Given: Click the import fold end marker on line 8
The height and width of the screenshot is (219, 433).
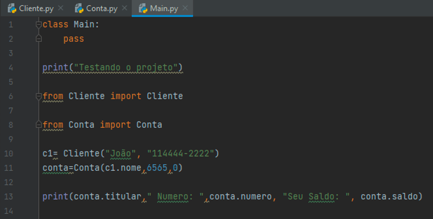Looking at the screenshot, I should [39, 125].
